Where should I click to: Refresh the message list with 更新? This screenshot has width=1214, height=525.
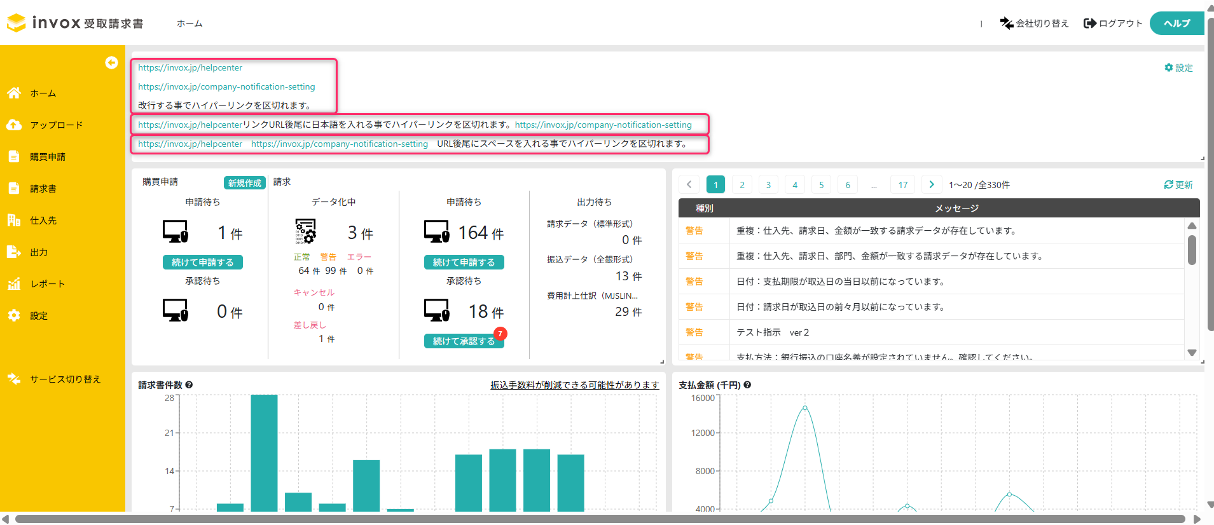1178,185
